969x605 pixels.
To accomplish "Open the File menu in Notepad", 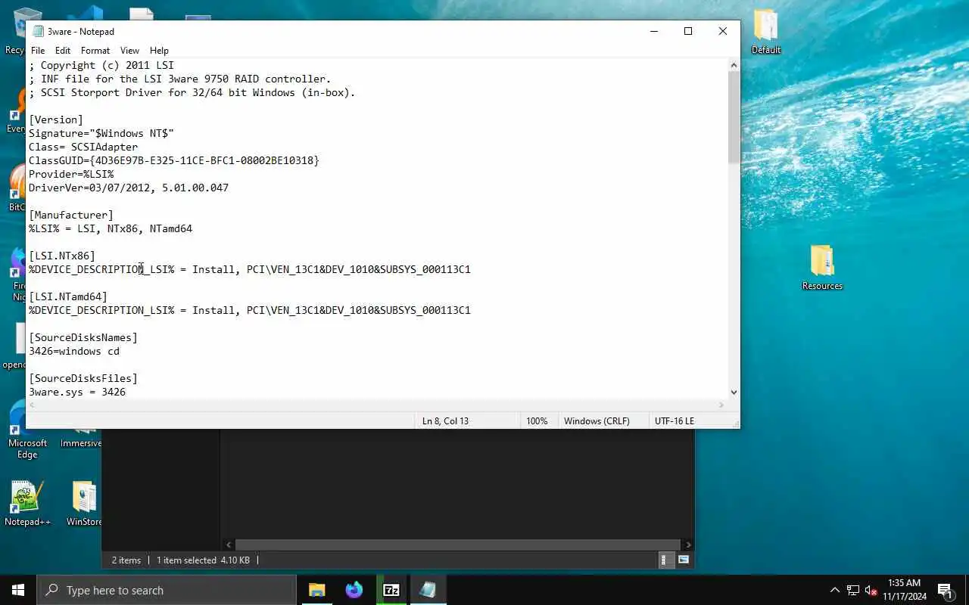I will (38, 51).
